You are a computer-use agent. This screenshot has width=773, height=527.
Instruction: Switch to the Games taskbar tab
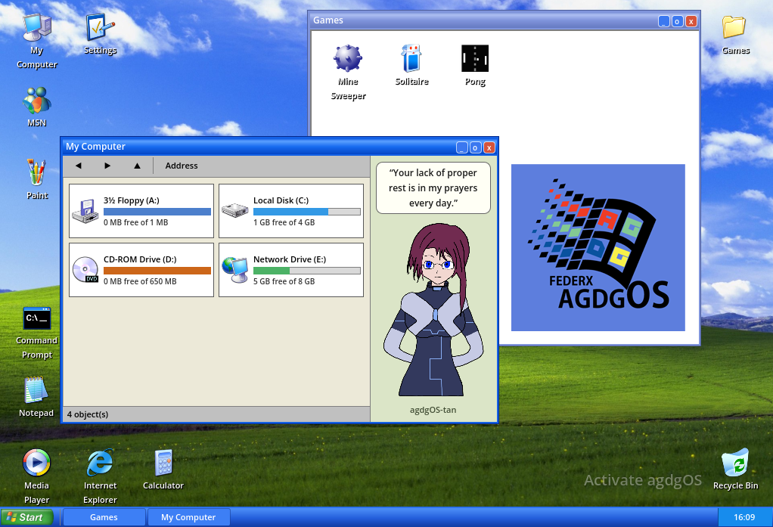click(x=104, y=517)
